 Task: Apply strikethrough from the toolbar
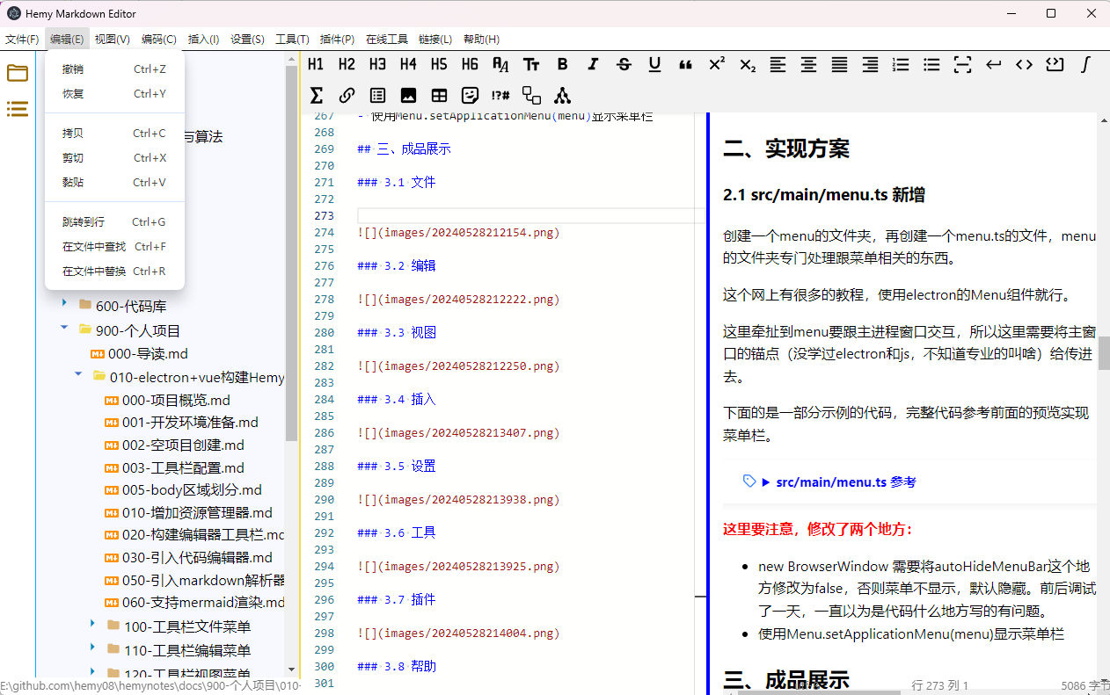tap(624, 64)
